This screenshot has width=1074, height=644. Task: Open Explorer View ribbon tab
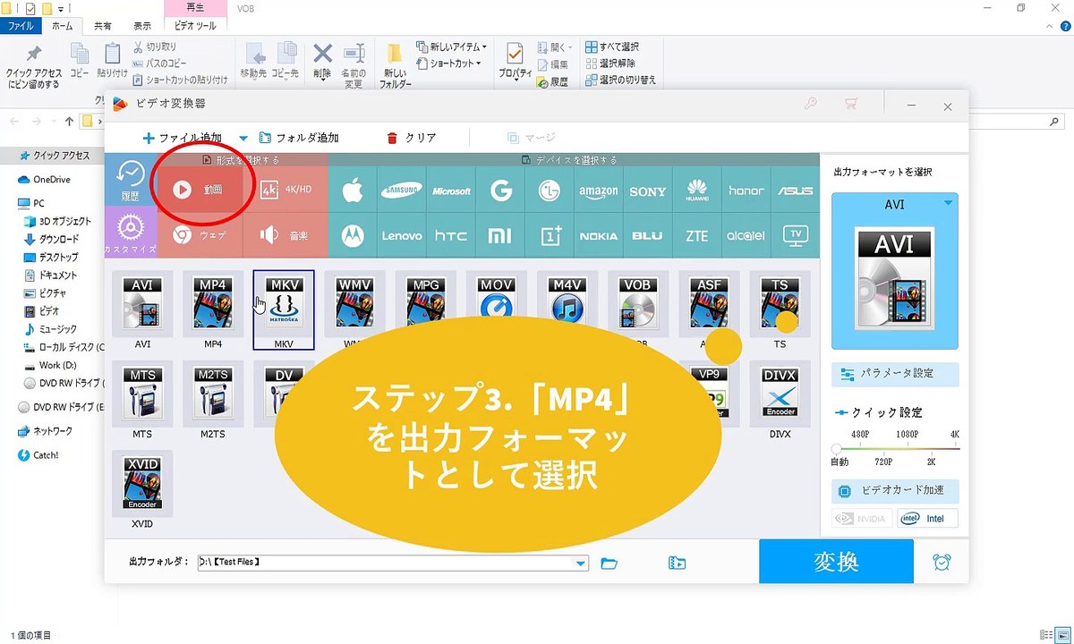[142, 27]
